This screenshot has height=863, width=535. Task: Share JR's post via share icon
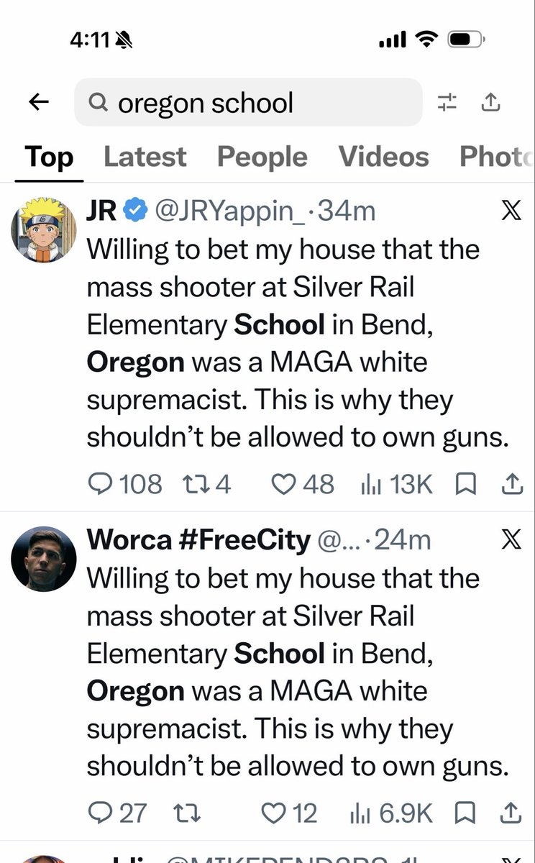coord(511,485)
